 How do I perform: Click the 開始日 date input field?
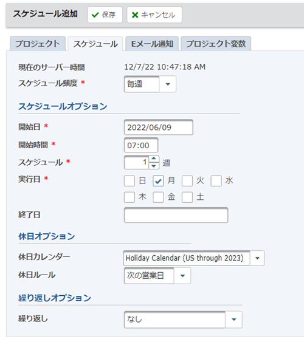tap(159, 128)
